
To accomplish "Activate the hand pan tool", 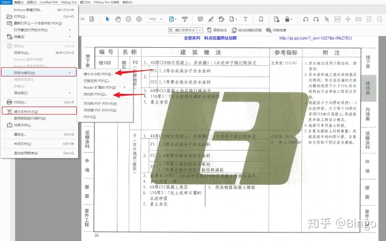I will (x=118, y=19).
